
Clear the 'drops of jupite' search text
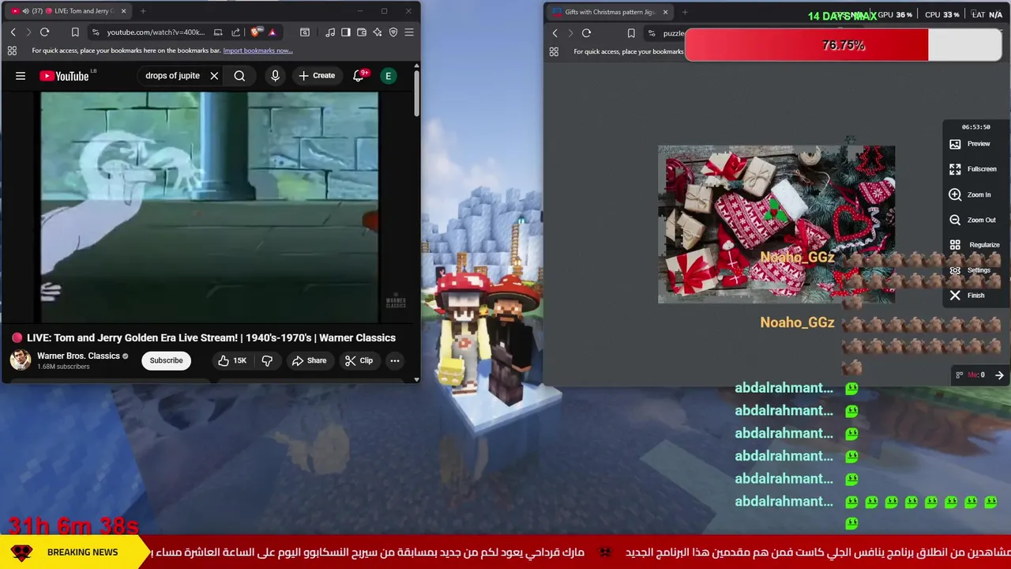pyautogui.click(x=214, y=76)
